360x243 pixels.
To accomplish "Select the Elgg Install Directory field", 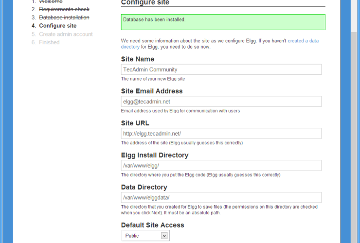I will pyautogui.click(x=221, y=165).
